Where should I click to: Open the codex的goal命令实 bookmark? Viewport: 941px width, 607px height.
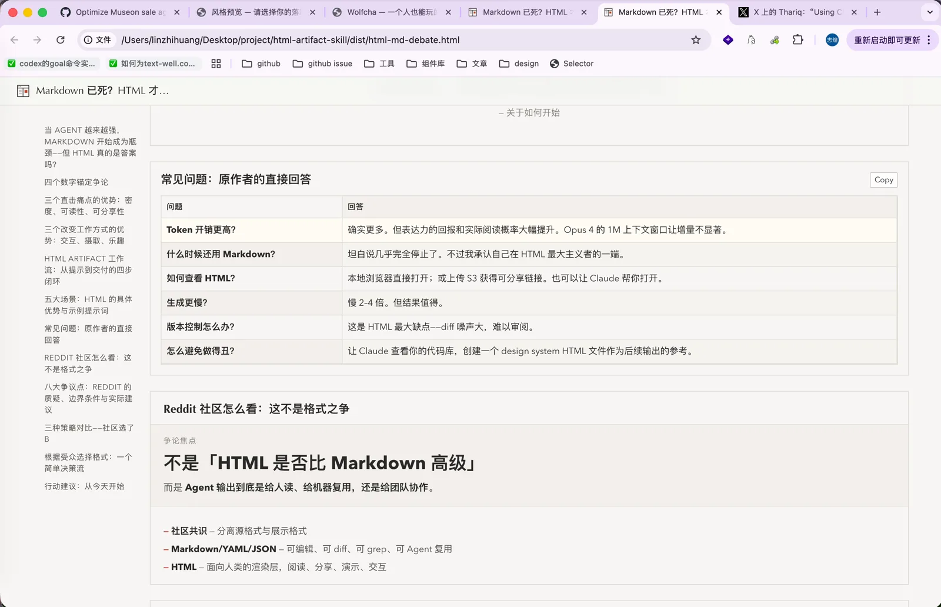(51, 64)
